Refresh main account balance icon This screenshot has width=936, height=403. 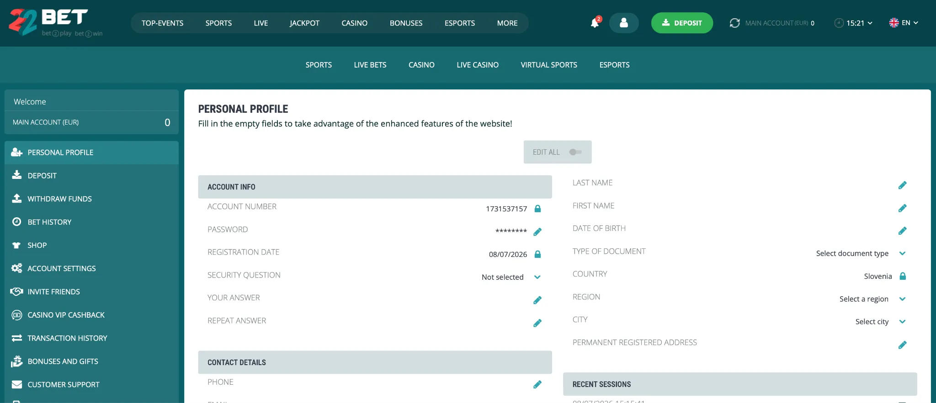[x=734, y=23]
